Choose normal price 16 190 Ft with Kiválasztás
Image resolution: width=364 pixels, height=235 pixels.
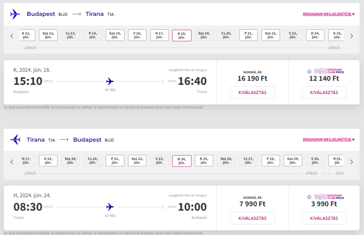pyautogui.click(x=252, y=93)
